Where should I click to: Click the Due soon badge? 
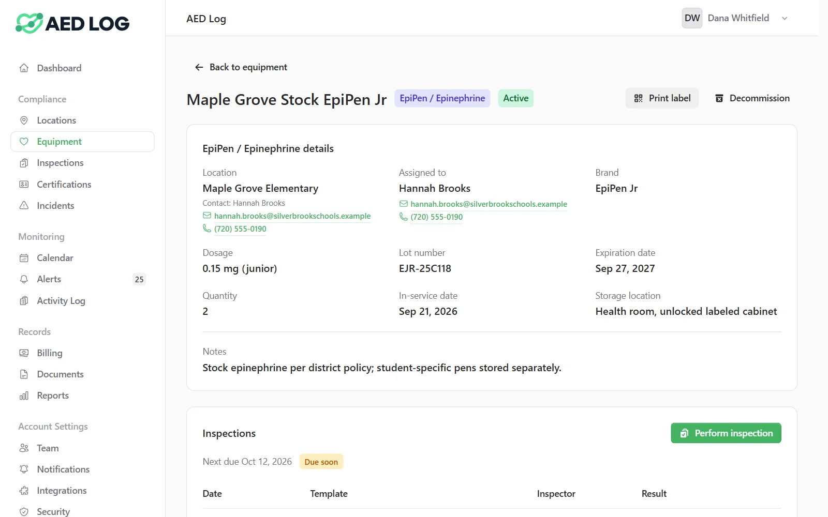click(321, 462)
